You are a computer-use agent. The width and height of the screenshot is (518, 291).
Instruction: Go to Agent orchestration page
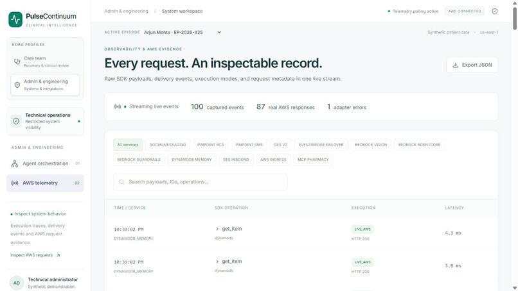pos(45,163)
